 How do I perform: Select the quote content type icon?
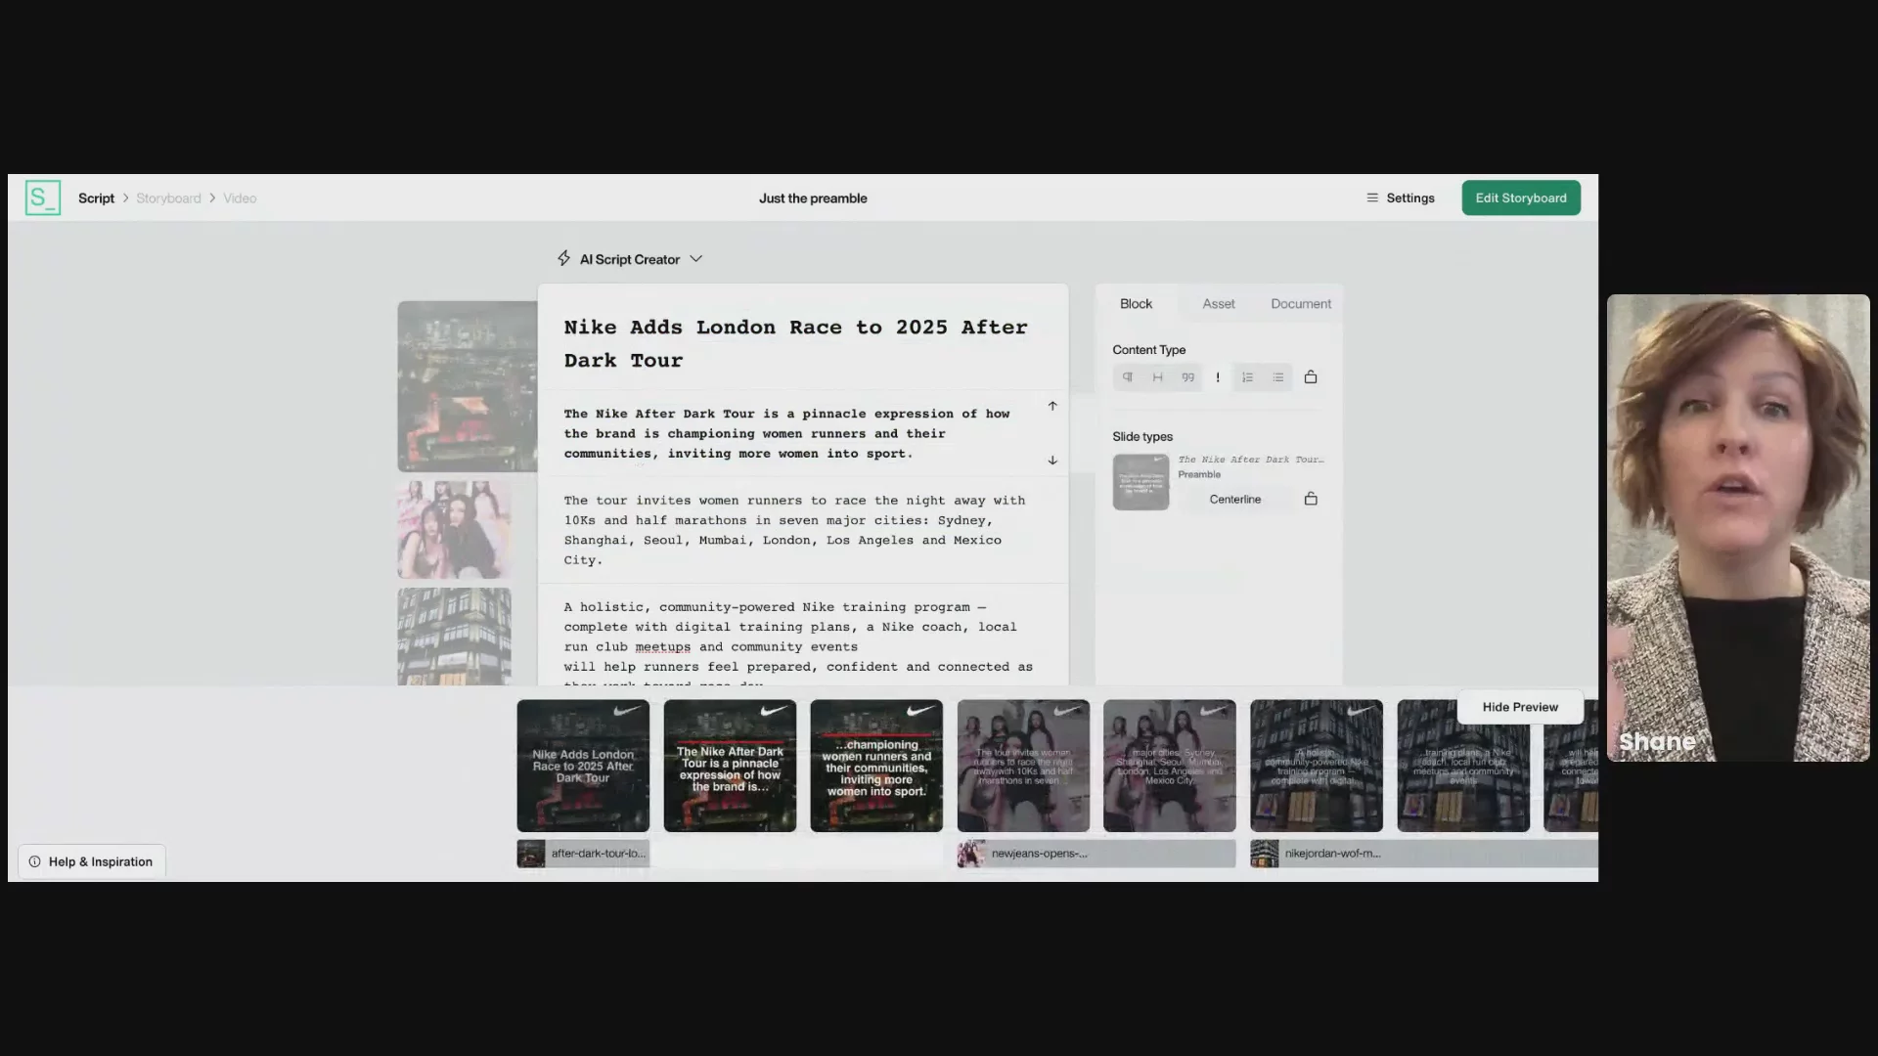(1188, 377)
